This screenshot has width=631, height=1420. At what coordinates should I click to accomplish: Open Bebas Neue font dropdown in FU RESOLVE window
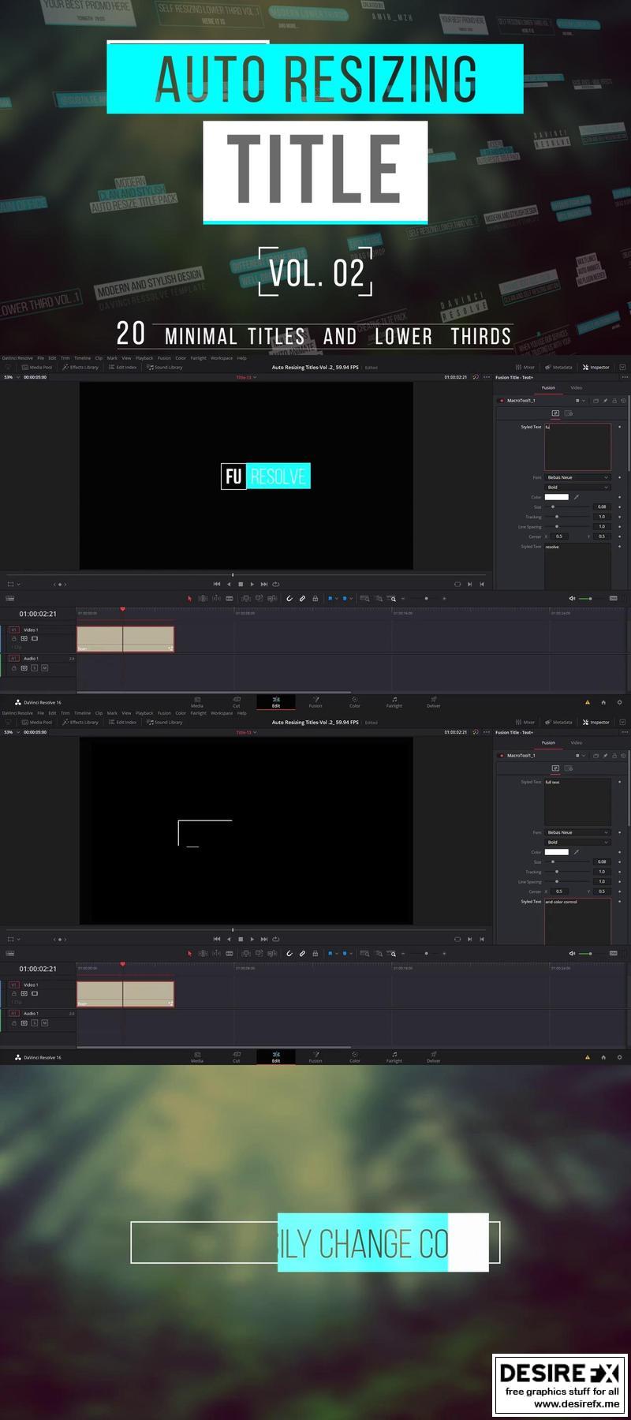click(578, 477)
